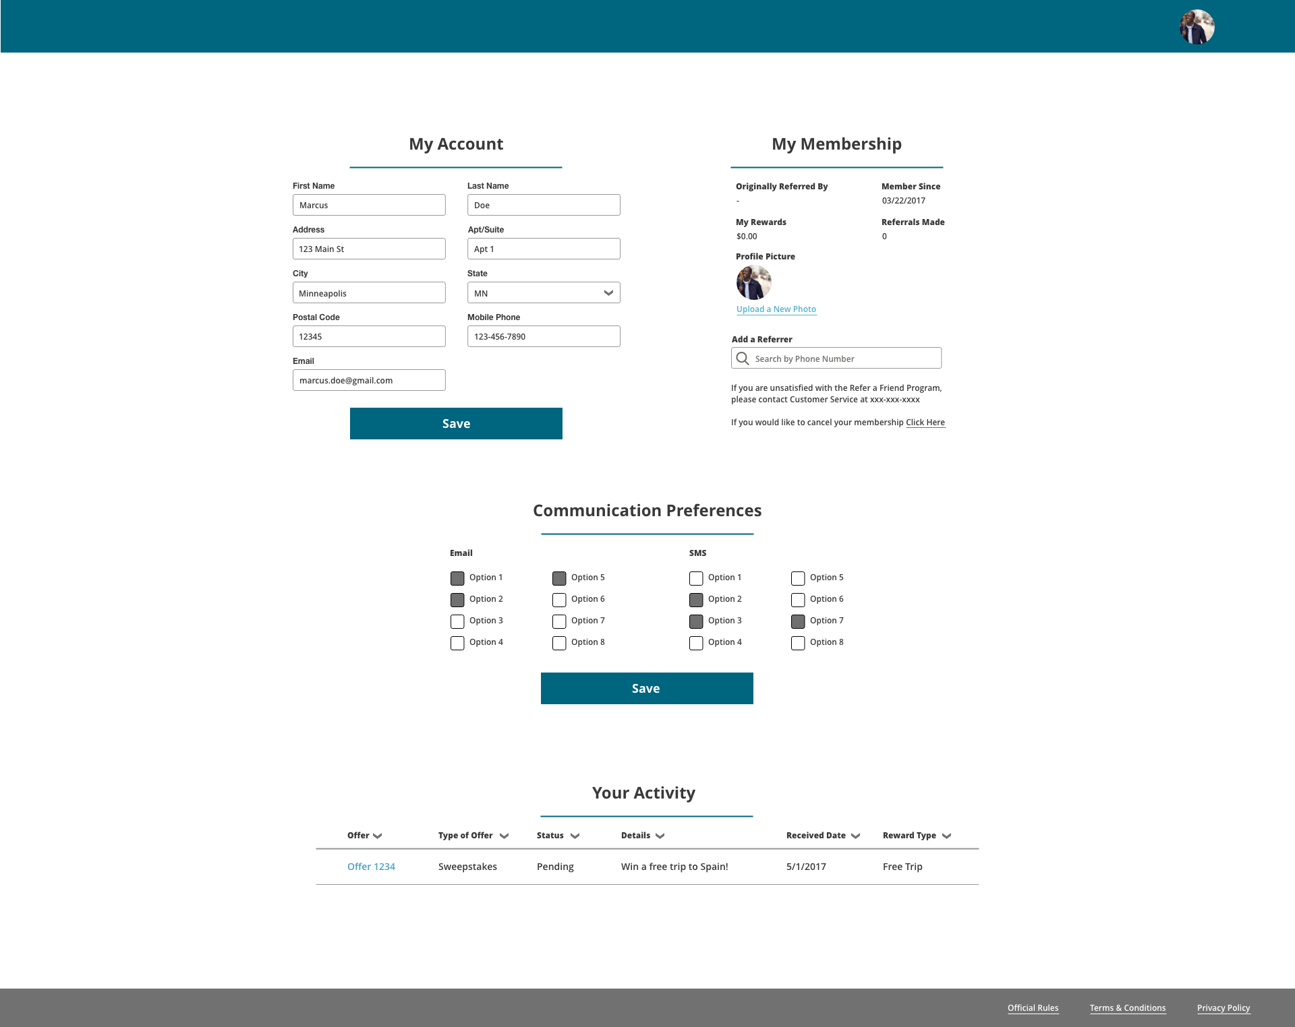The image size is (1295, 1027).
Task: Save communication preferences
Action: [x=647, y=688]
